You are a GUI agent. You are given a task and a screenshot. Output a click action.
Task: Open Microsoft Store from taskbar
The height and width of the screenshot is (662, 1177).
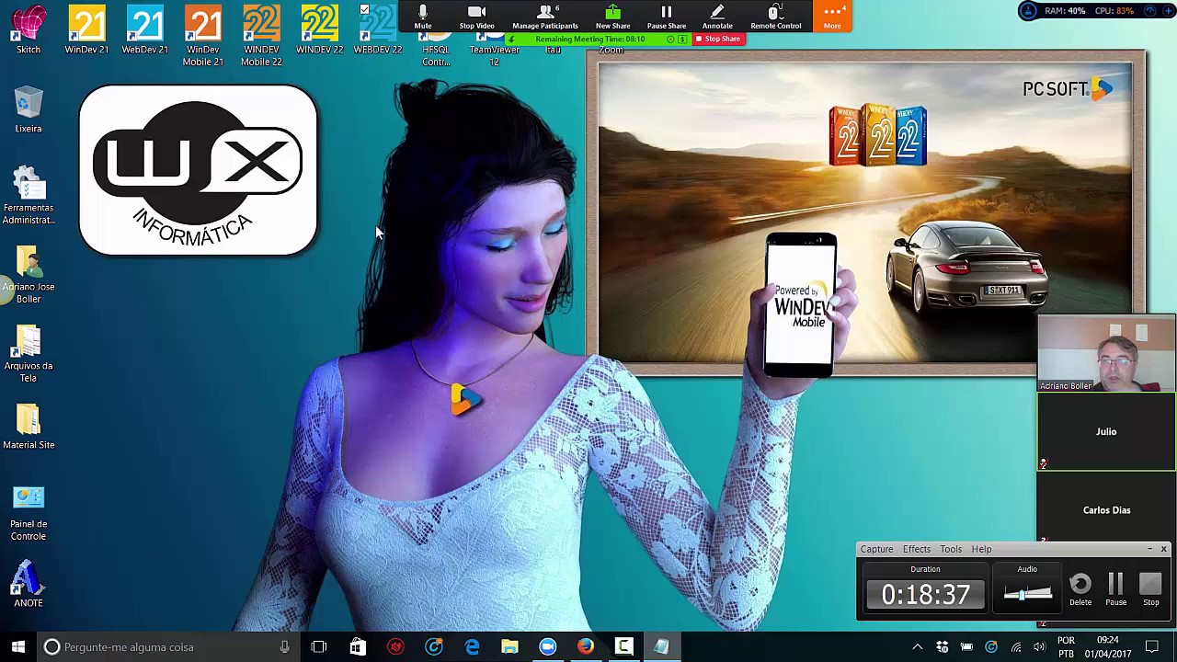357,646
